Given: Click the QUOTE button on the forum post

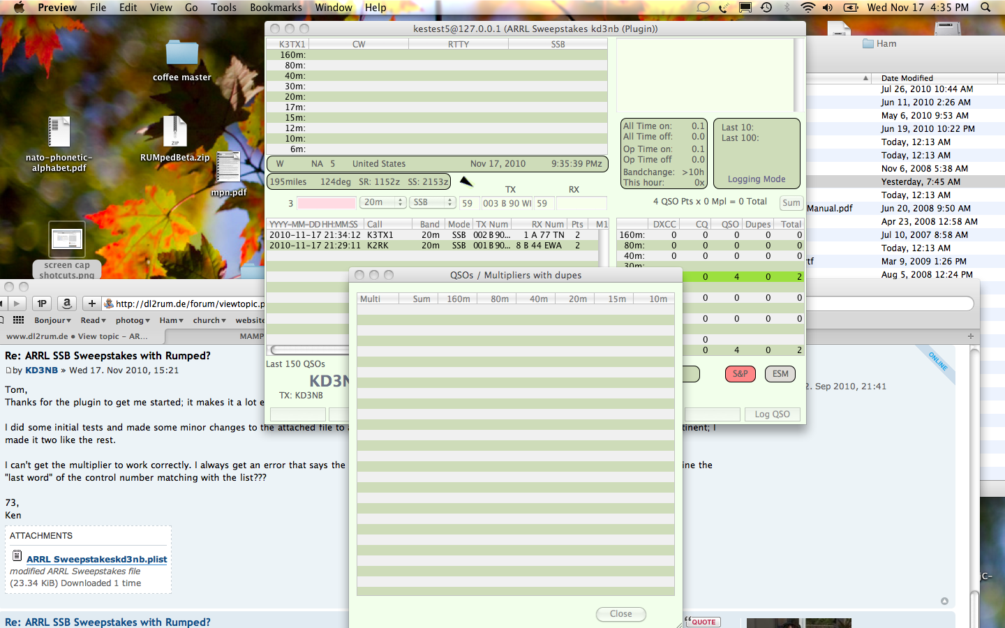Looking at the screenshot, I should coord(701,622).
